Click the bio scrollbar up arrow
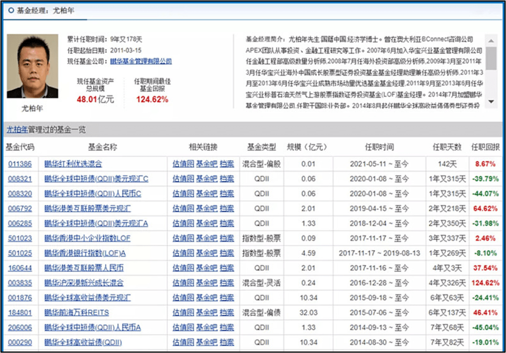Image resolution: width=506 pixels, height=353 pixels. click(x=491, y=41)
